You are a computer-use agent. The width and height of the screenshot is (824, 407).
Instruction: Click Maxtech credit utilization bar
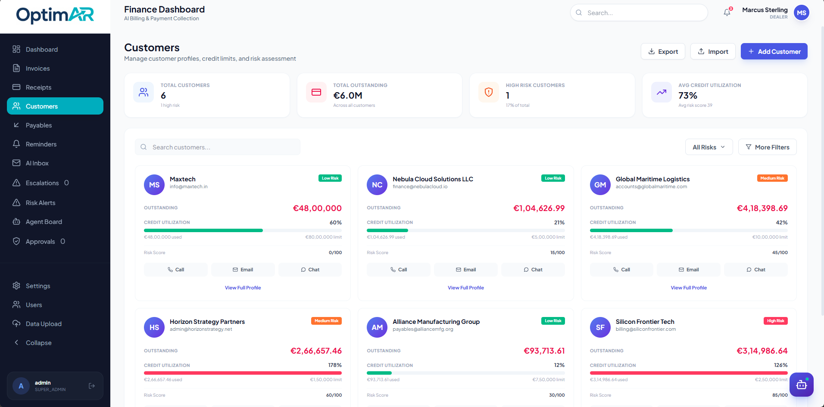pyautogui.click(x=243, y=230)
